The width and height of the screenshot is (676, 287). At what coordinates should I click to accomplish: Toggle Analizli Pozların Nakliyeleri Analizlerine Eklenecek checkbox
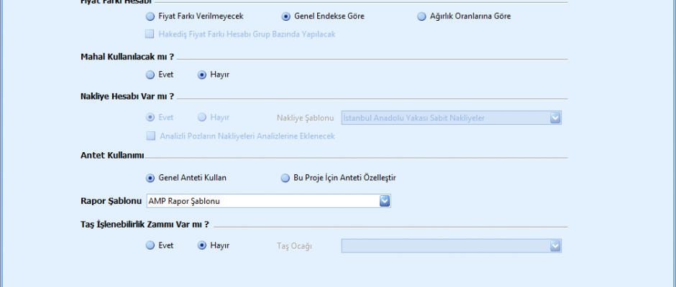tap(150, 136)
